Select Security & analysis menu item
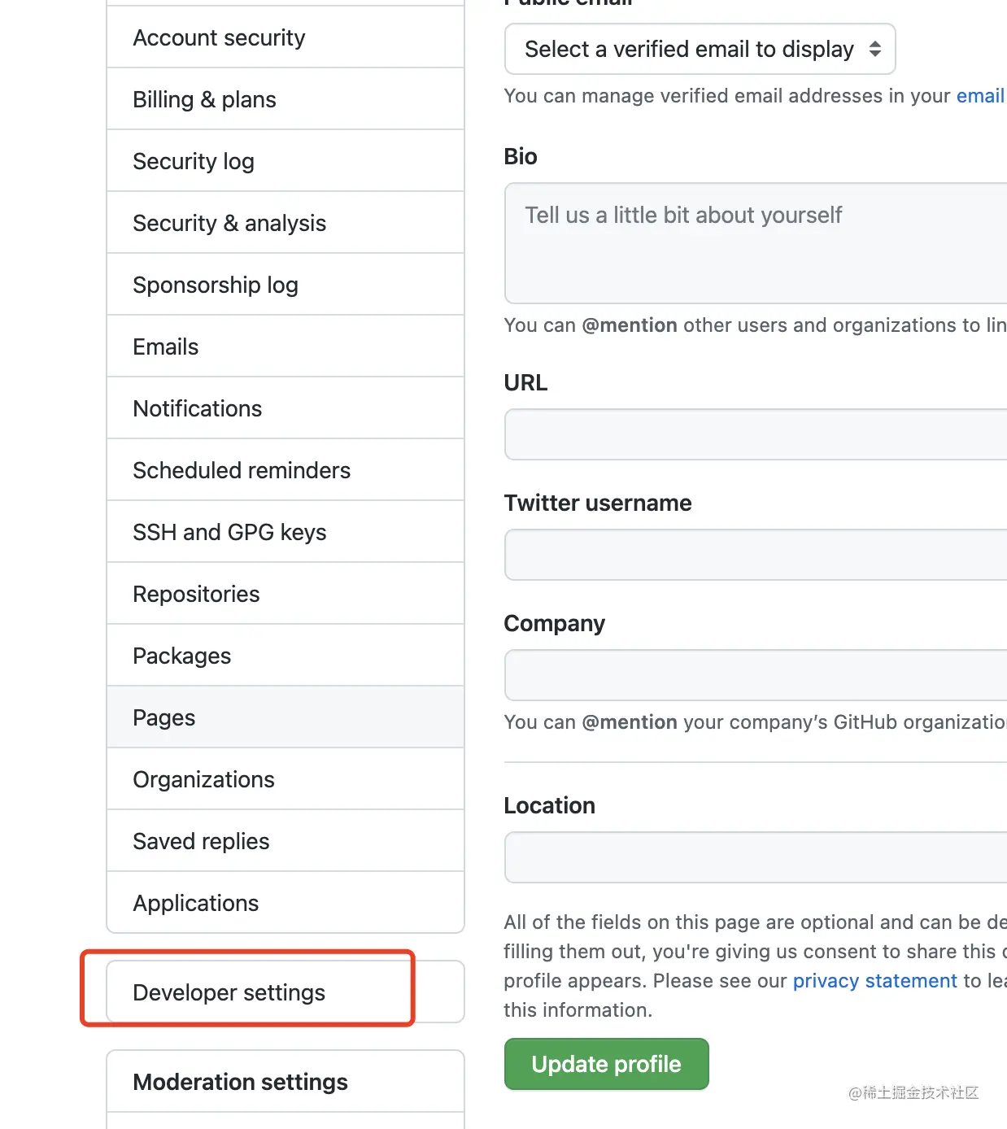This screenshot has height=1129, width=1007. 229,224
